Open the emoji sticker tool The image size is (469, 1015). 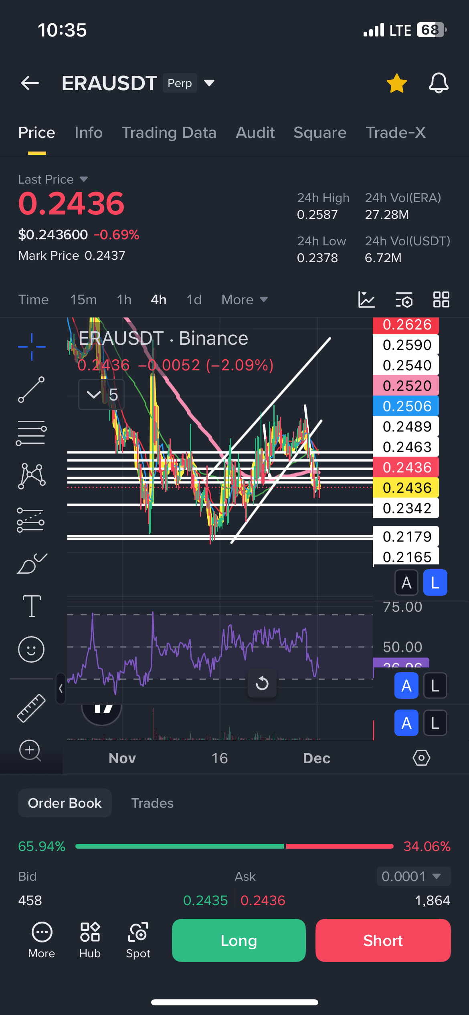(x=31, y=649)
